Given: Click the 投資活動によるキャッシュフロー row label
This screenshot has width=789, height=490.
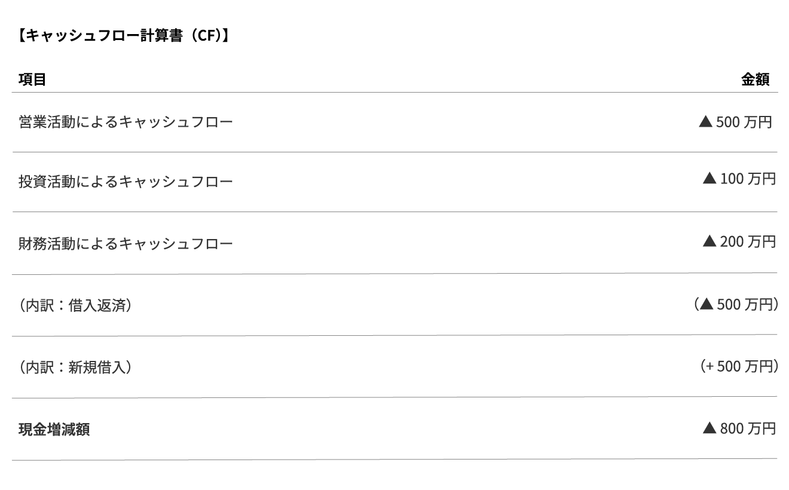Looking at the screenshot, I should (126, 182).
